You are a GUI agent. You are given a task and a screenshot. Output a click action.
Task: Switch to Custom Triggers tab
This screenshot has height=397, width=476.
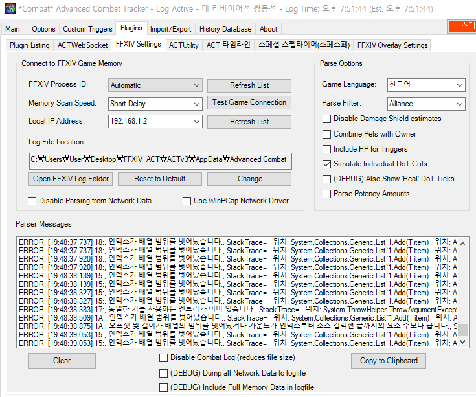tap(87, 29)
